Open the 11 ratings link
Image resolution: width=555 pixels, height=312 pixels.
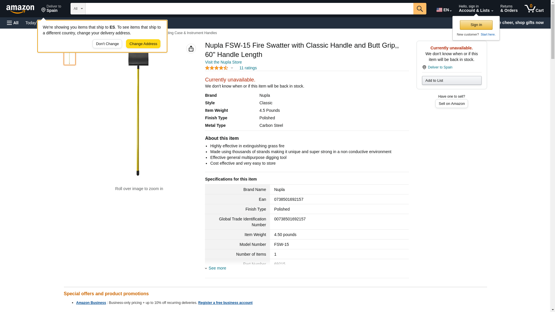(x=248, y=68)
